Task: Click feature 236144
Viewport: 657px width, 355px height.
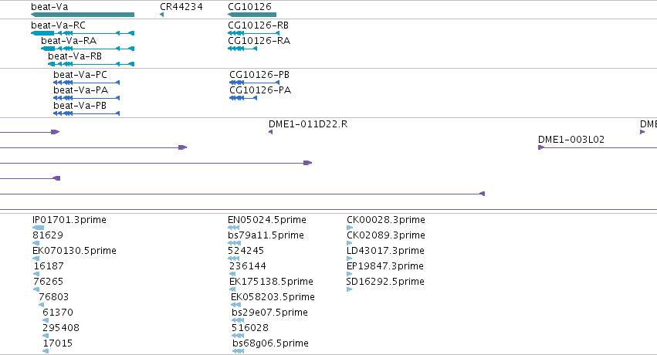Action: [248, 266]
